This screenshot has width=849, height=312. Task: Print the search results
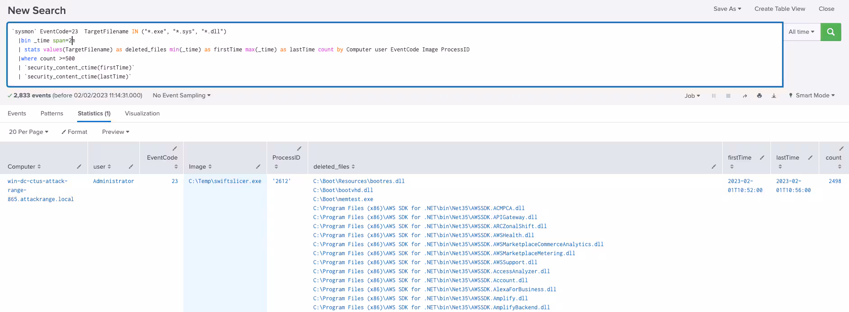click(x=759, y=96)
